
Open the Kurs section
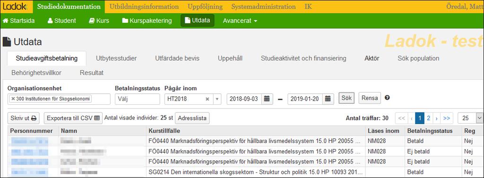pos(99,21)
